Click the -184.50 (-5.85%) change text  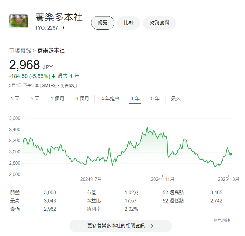pos(30,76)
